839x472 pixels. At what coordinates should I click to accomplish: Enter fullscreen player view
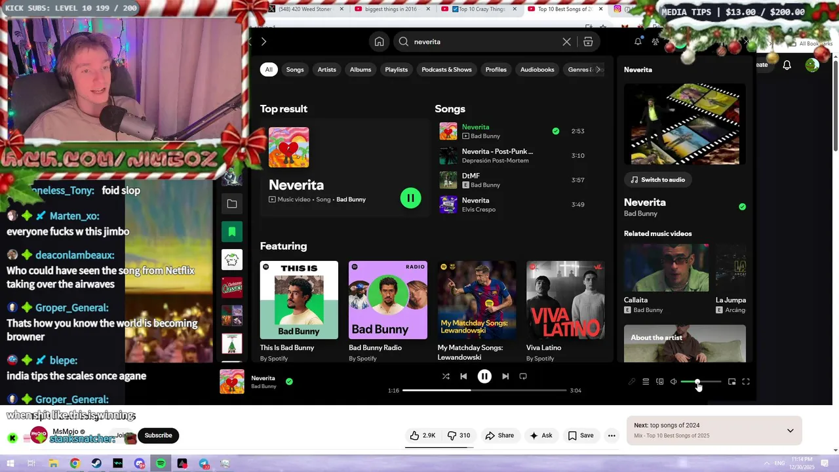pos(746,382)
